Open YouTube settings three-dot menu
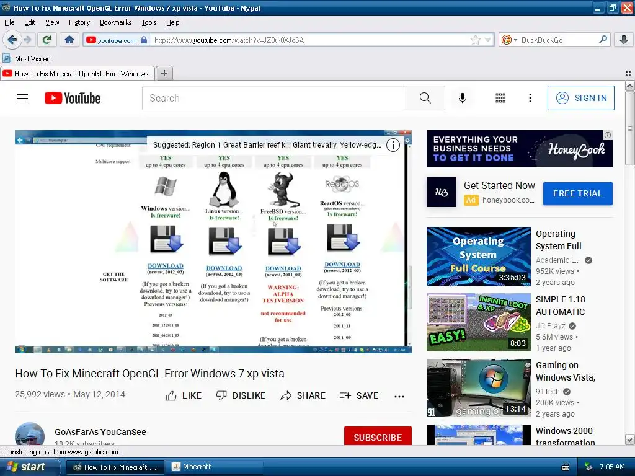 (530, 98)
